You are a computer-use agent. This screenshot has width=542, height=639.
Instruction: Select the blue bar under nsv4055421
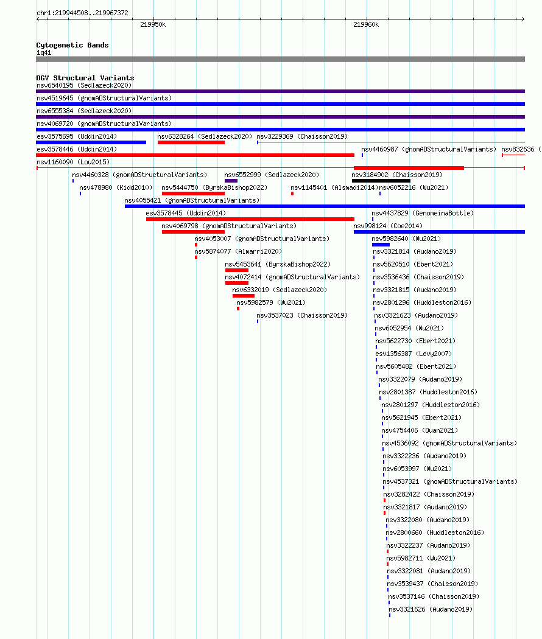(x=325, y=206)
